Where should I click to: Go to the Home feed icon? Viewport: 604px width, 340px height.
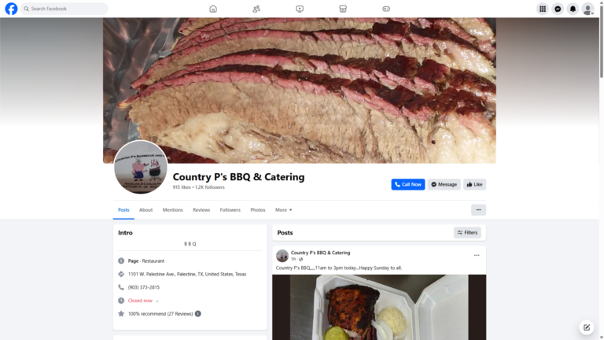pyautogui.click(x=213, y=9)
